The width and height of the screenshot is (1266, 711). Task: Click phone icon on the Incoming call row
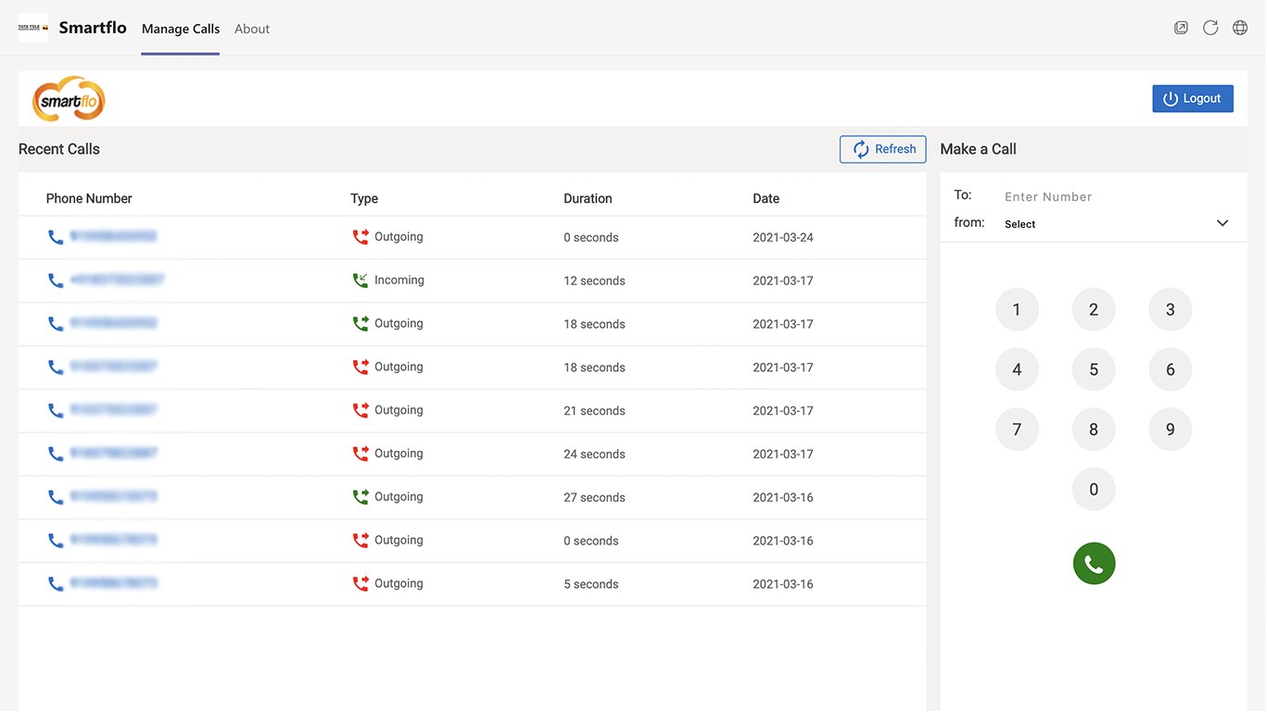coord(56,281)
